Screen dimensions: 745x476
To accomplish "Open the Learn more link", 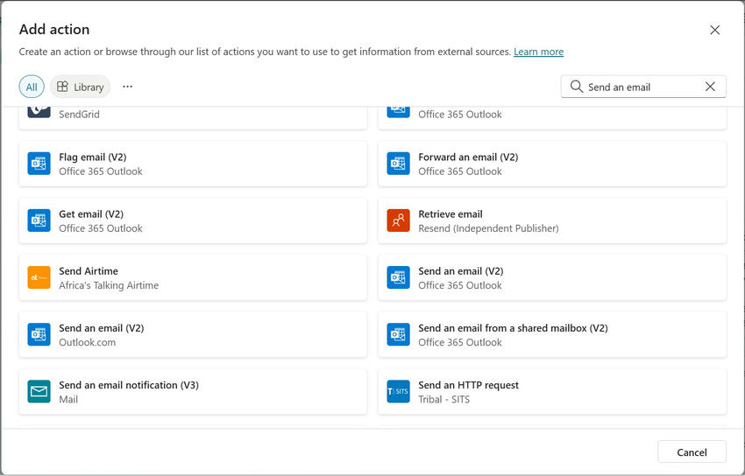I will (x=538, y=52).
